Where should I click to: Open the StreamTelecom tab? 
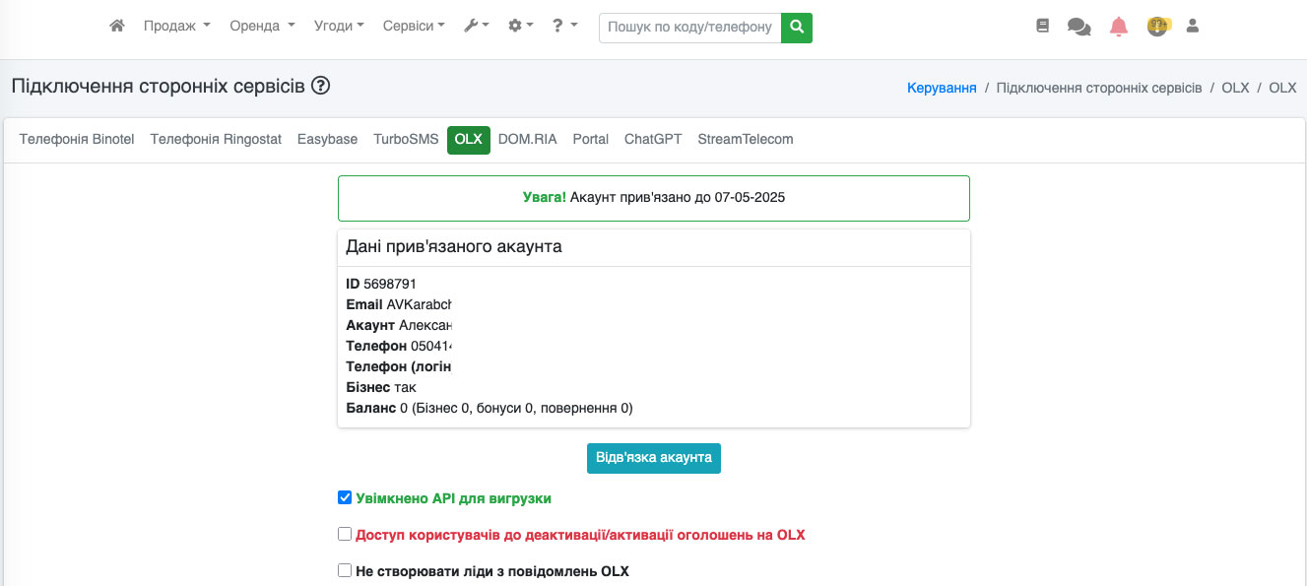746,140
